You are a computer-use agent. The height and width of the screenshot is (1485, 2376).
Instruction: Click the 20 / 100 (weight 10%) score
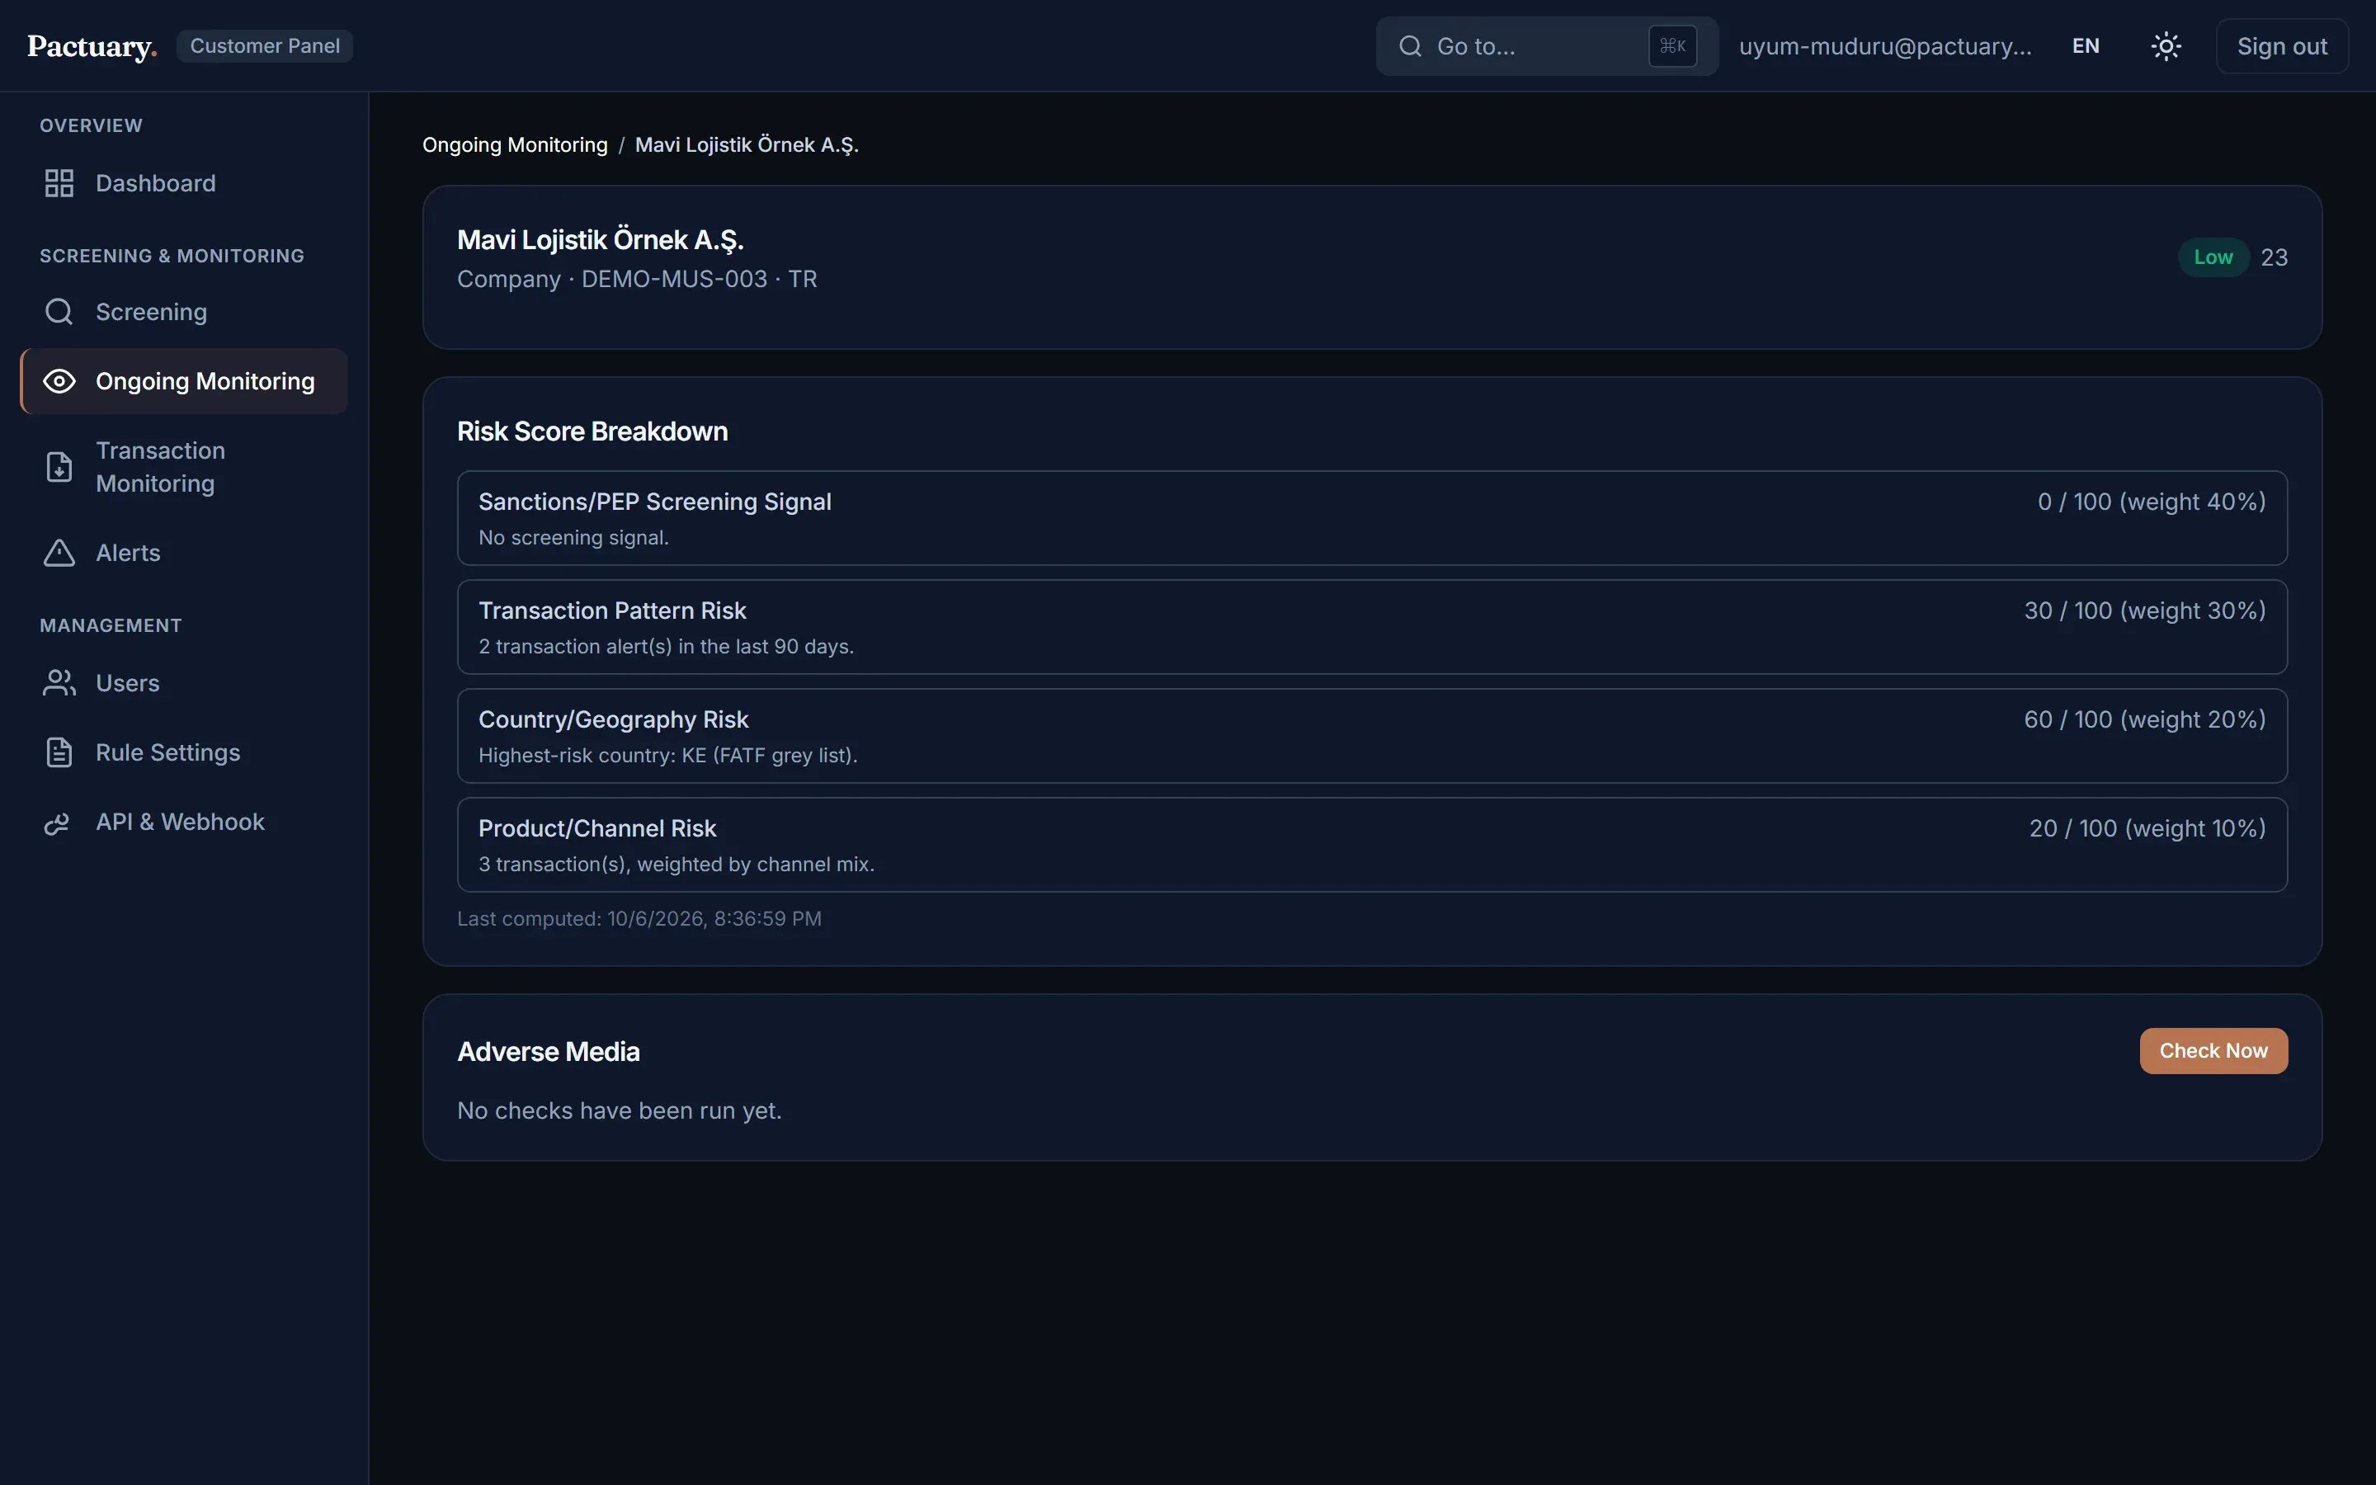click(2147, 829)
